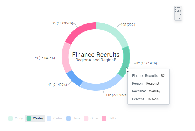Select the blue 48 donut slice

pos(75,78)
